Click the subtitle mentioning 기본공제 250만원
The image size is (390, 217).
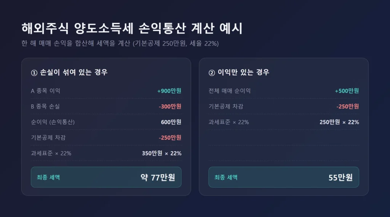coord(120,43)
